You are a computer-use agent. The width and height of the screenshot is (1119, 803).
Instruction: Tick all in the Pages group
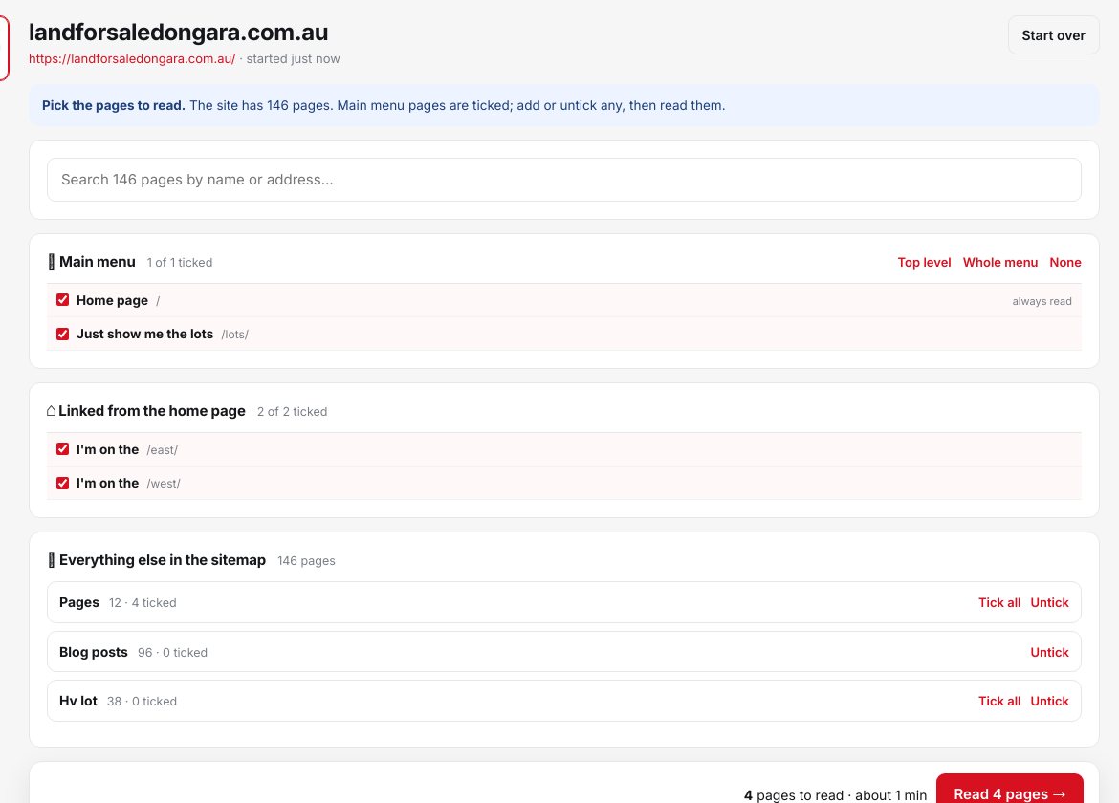pyautogui.click(x=999, y=602)
